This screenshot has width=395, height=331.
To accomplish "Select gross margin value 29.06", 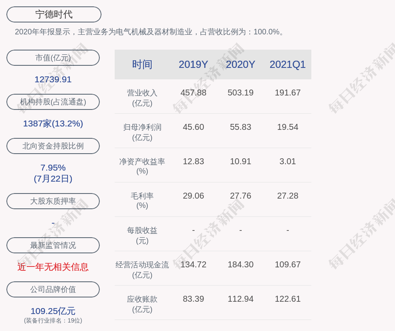I will point(194,196).
